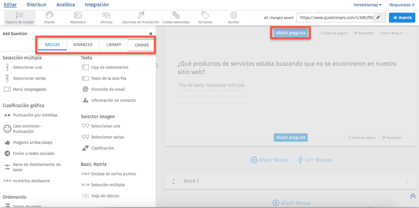Add a Seleccionar varias multiple choice question
Viewport: 419px width, 208px height.
pyautogui.click(x=29, y=78)
